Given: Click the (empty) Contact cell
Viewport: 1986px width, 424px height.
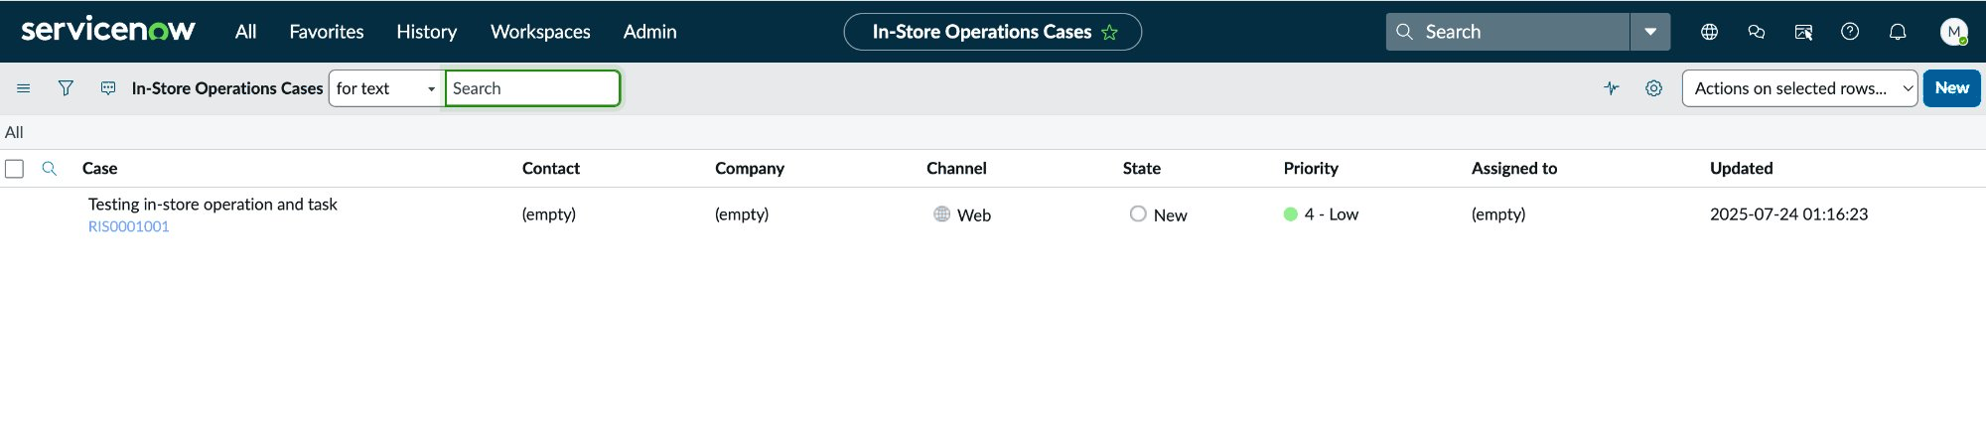Looking at the screenshot, I should (x=549, y=214).
